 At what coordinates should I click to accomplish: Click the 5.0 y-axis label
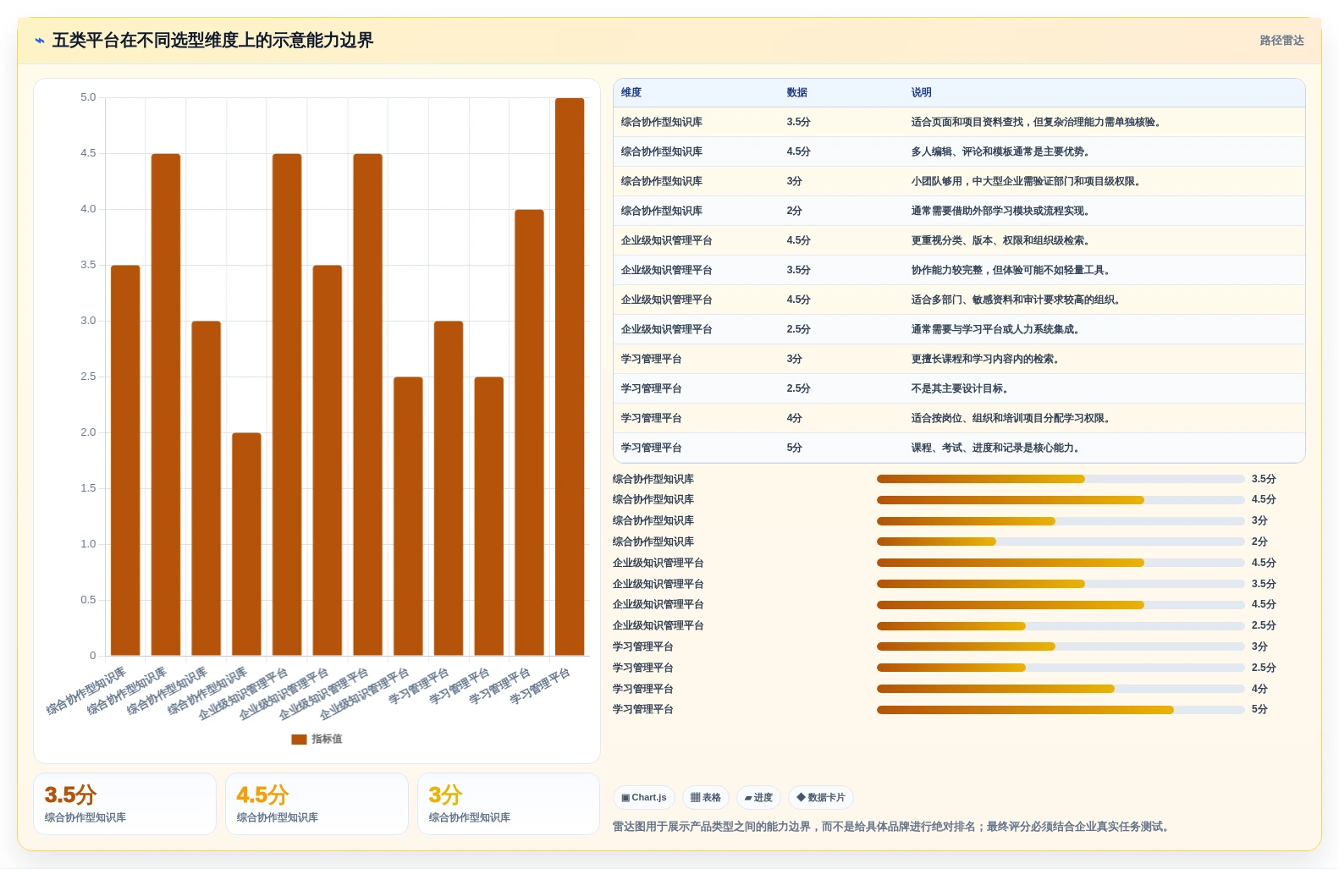(88, 97)
